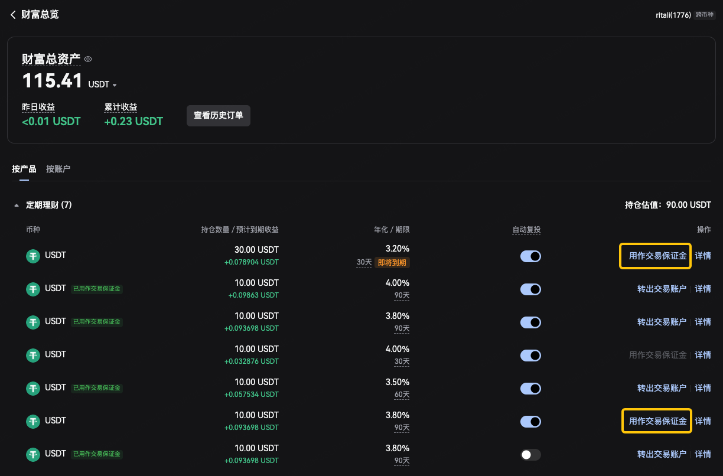Open 详情 on the 3.50% 60天 row
Image resolution: width=723 pixels, height=476 pixels.
click(x=703, y=388)
